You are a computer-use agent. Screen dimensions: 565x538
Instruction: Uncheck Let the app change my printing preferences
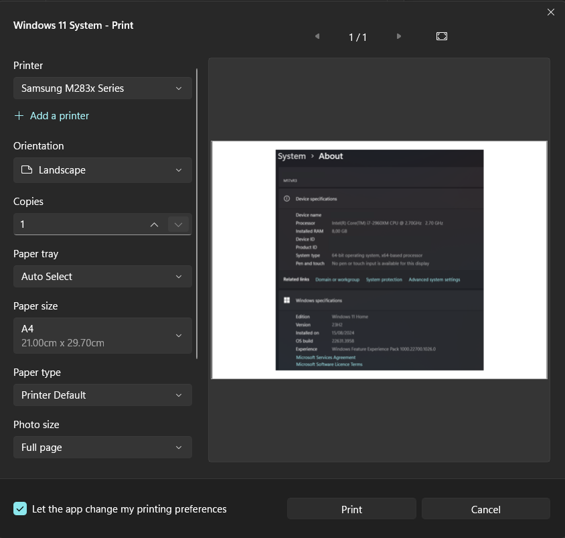click(x=20, y=509)
